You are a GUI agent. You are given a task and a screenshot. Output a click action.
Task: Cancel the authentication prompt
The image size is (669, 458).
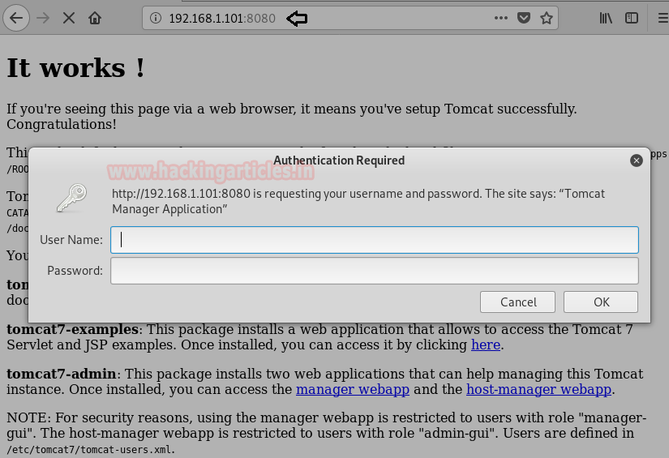[517, 302]
